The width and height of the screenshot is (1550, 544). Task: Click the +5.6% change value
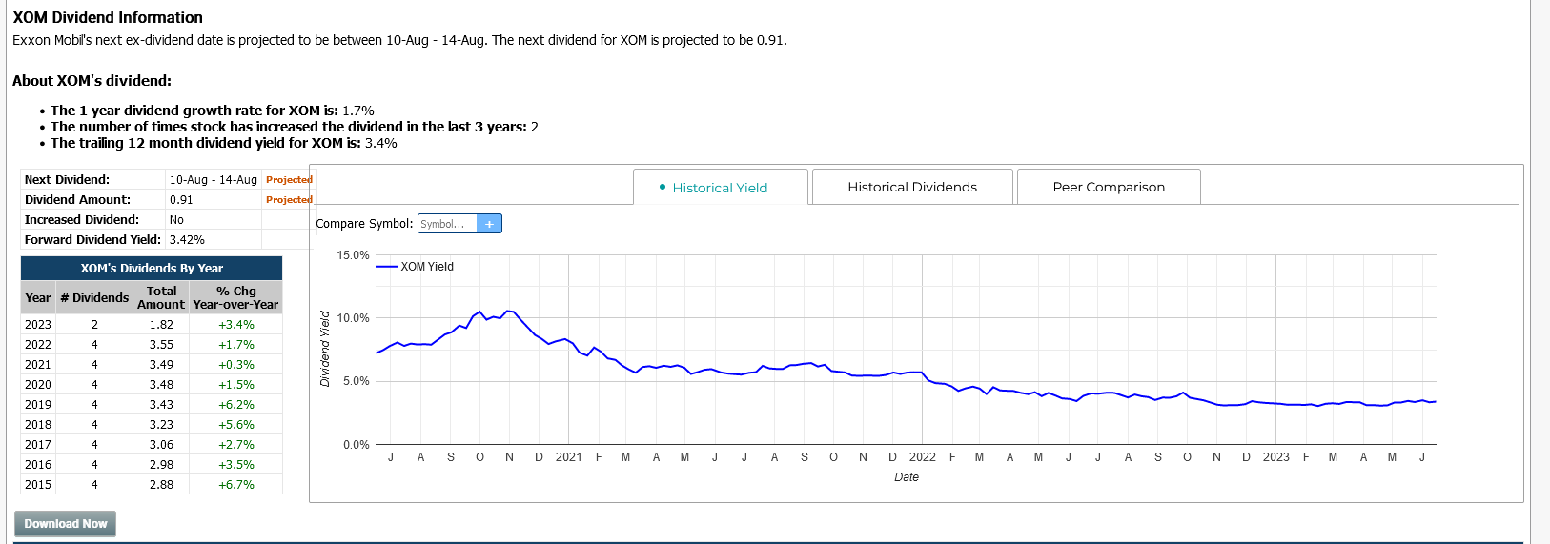click(x=236, y=425)
